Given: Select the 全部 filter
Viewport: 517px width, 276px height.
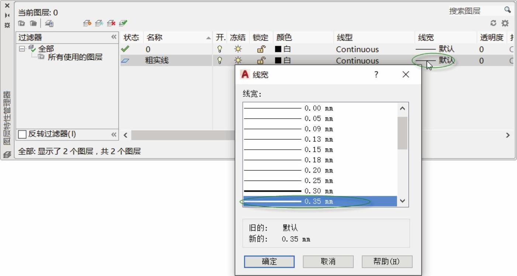Looking at the screenshot, I should coord(46,49).
